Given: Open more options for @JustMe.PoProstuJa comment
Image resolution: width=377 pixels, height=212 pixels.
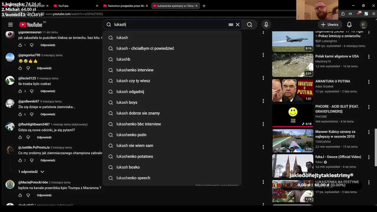Looking at the screenshot, I should coord(263,147).
